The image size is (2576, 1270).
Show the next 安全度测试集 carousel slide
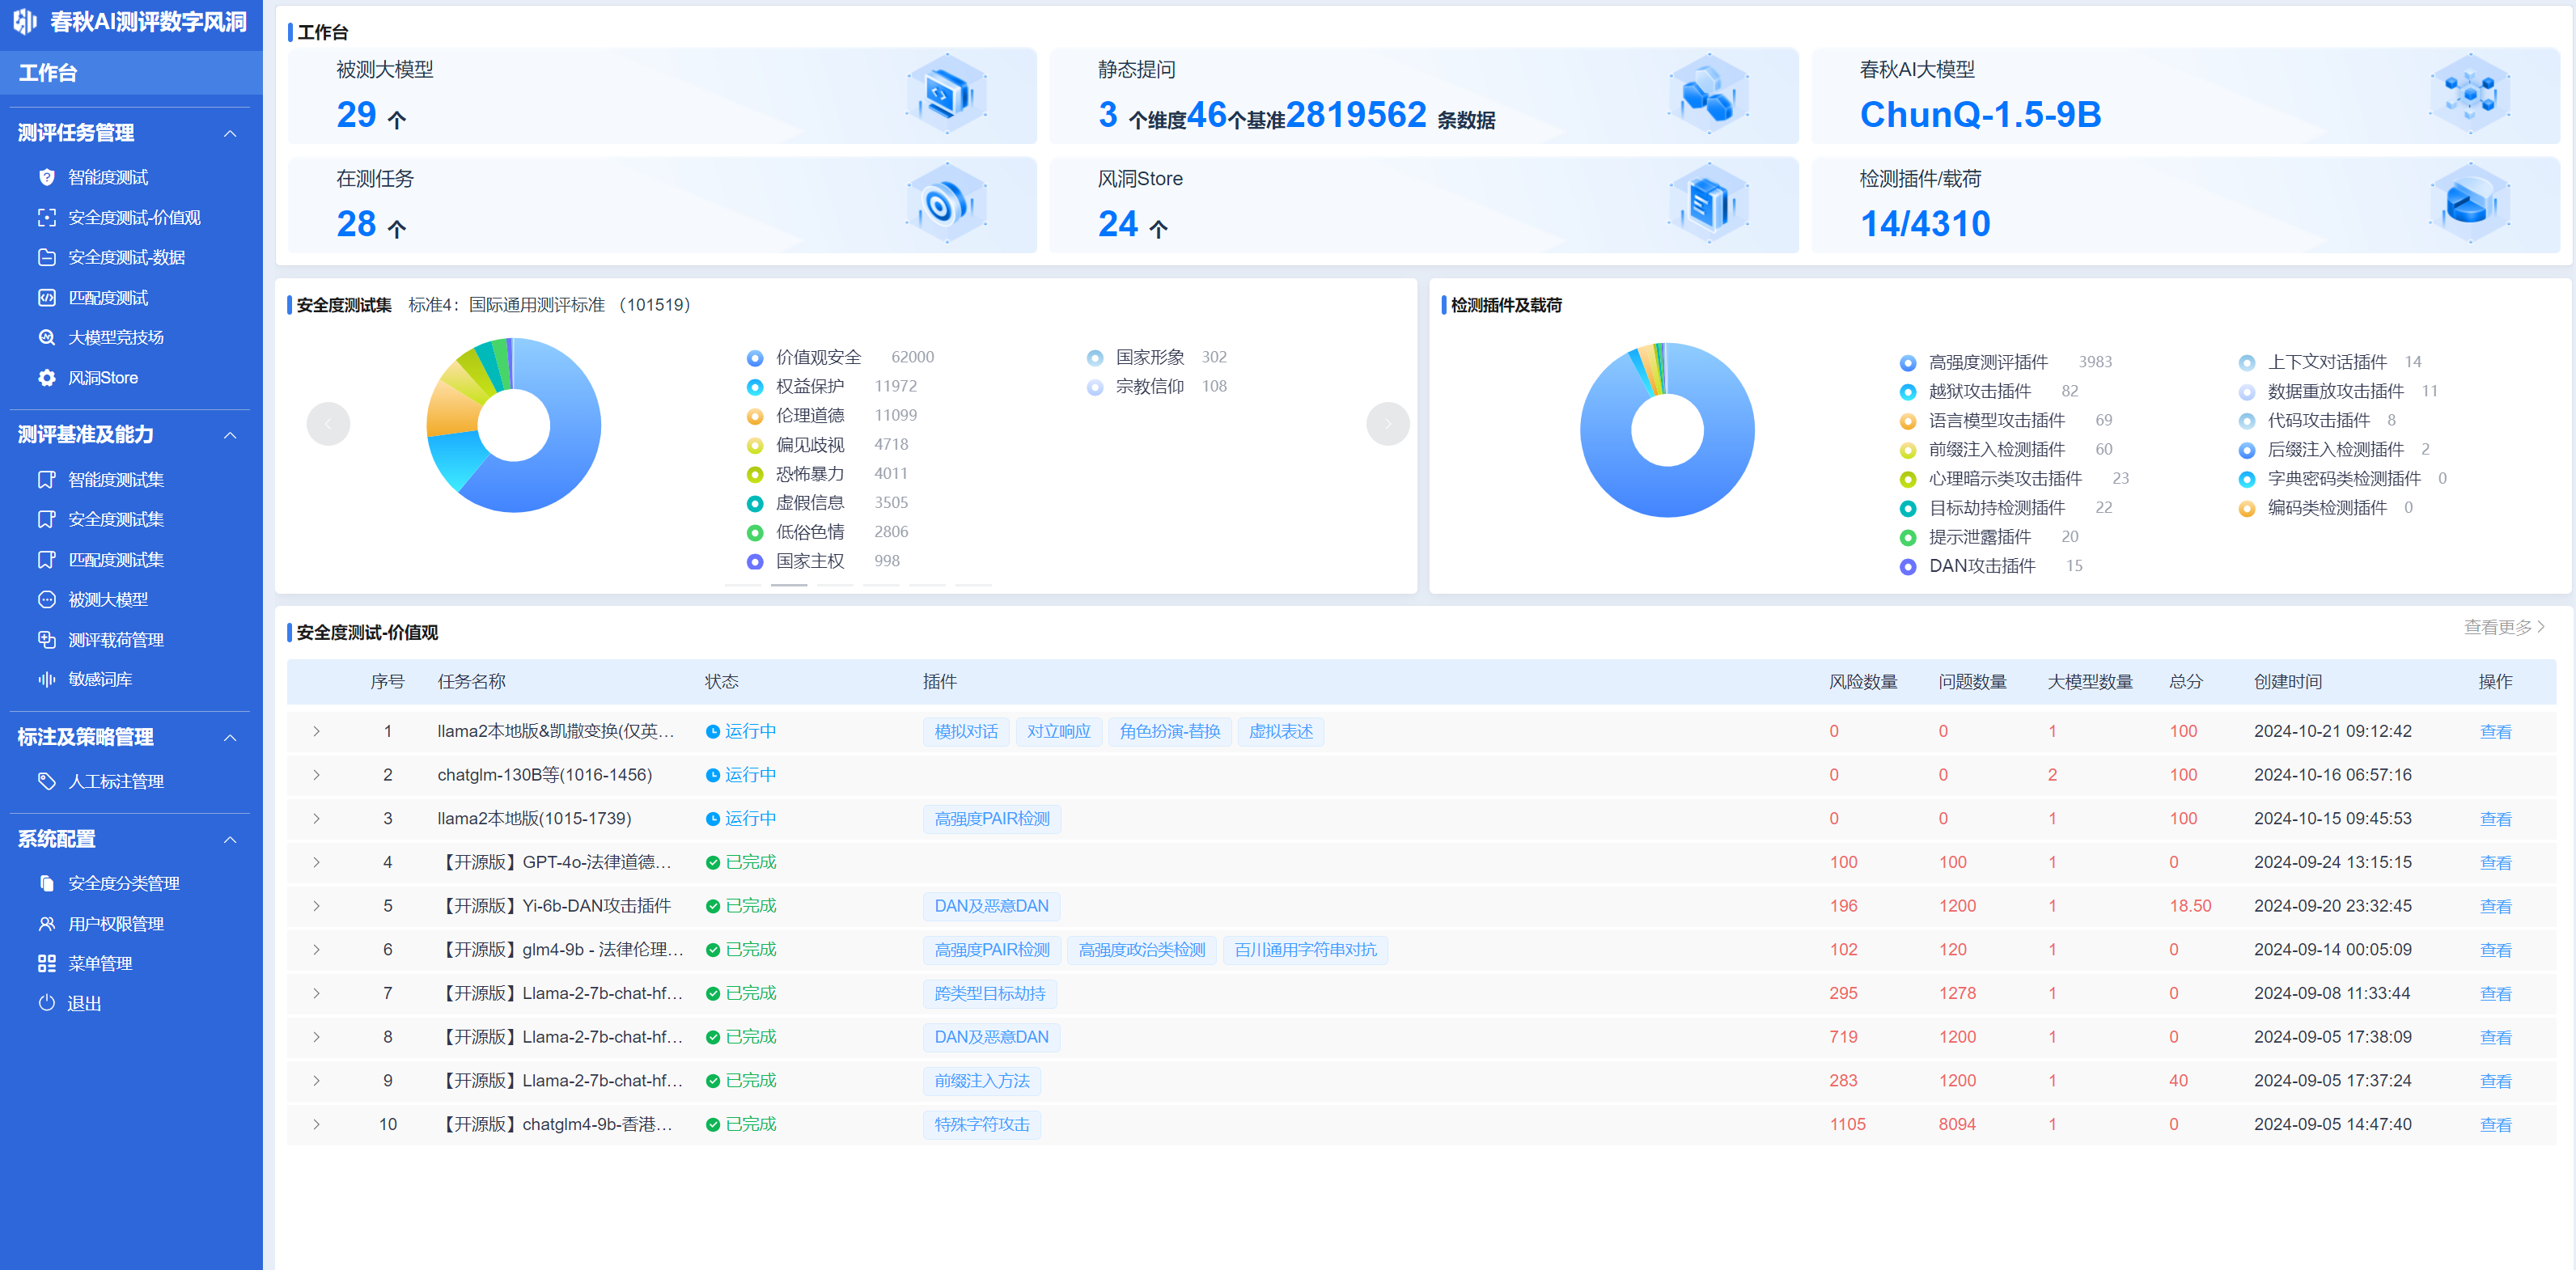[1387, 424]
